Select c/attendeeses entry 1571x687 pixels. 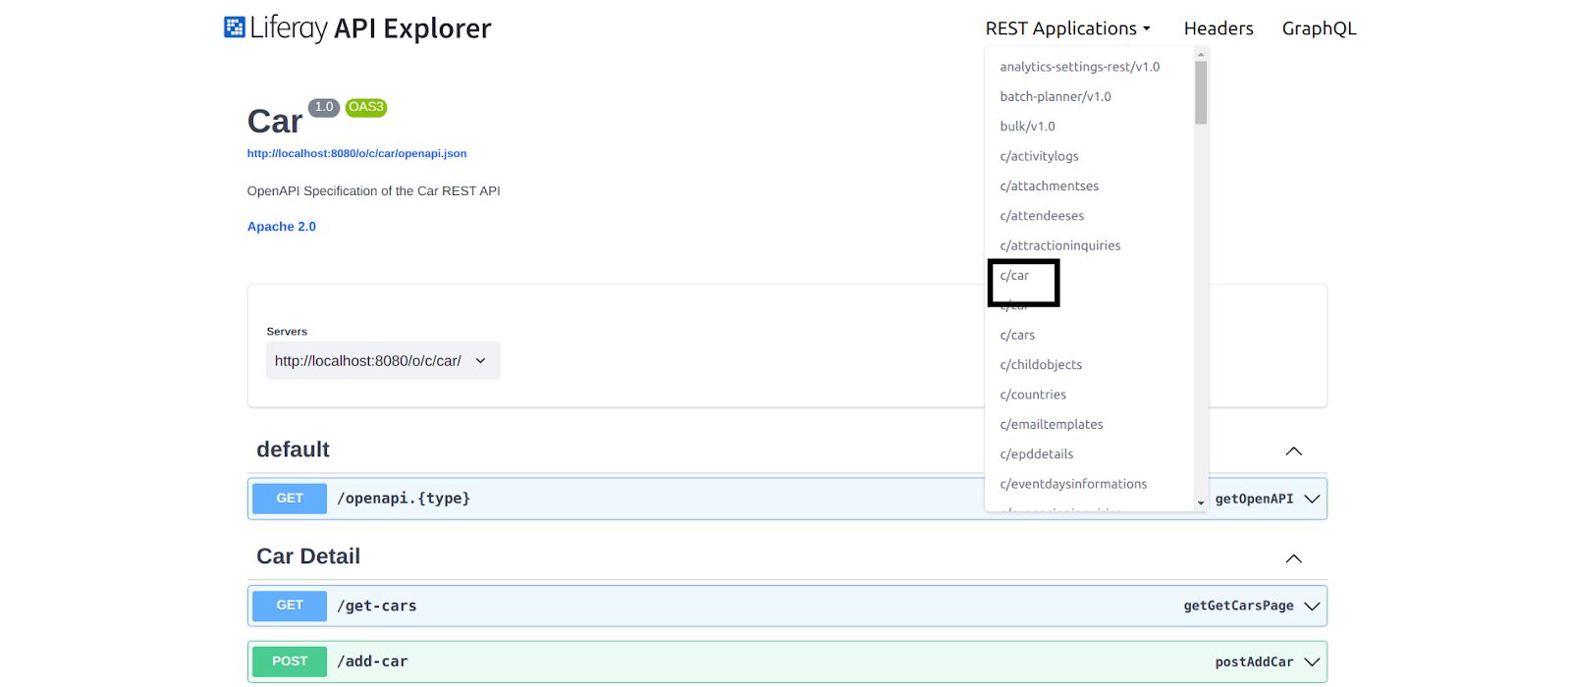tap(1042, 216)
